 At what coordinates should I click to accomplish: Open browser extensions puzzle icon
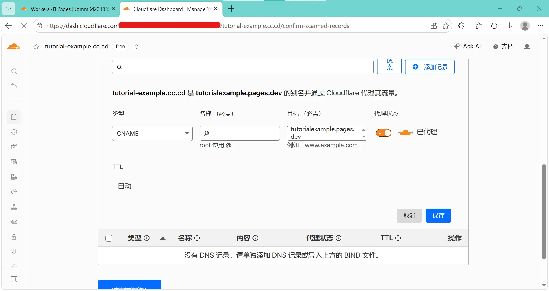click(x=461, y=26)
